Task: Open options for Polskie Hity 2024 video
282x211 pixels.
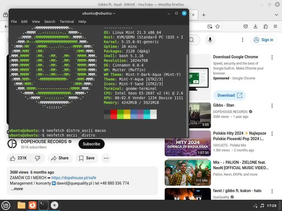Action: 272,134
